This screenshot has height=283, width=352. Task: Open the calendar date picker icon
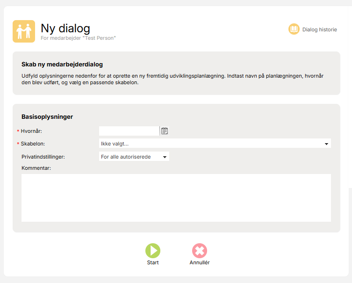[x=165, y=131]
